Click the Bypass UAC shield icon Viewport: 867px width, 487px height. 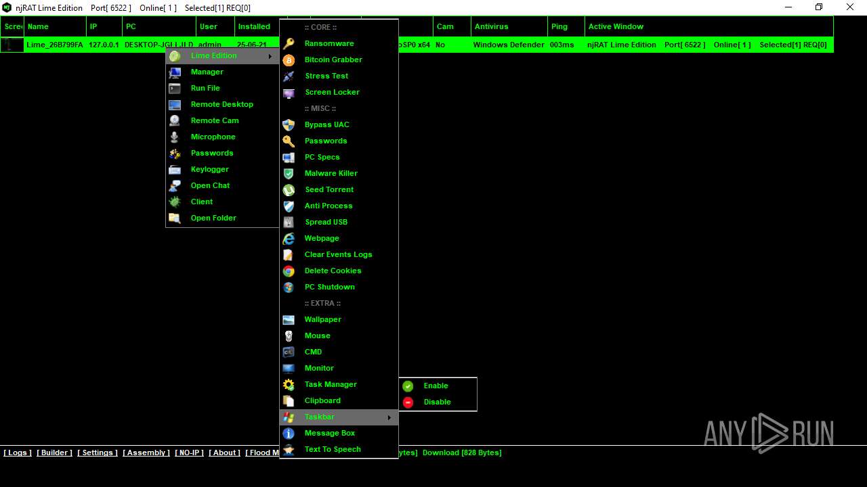pyautogui.click(x=289, y=124)
